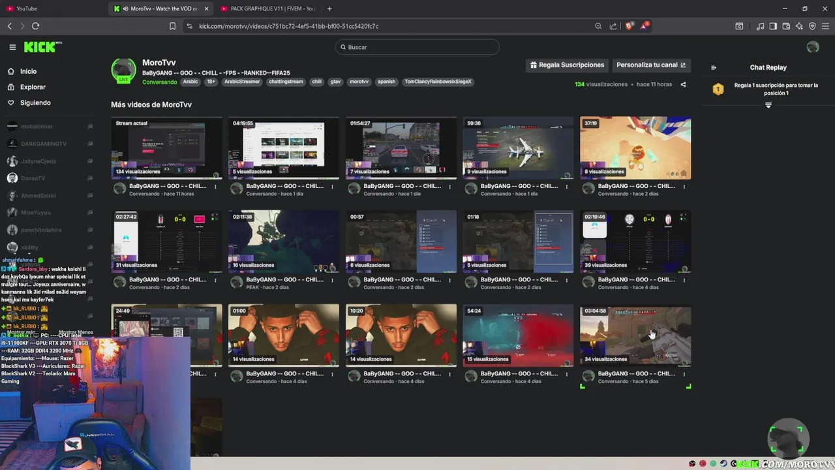This screenshot has width=835, height=470.
Task: Click the browser back arrow
Action: [x=10, y=26]
